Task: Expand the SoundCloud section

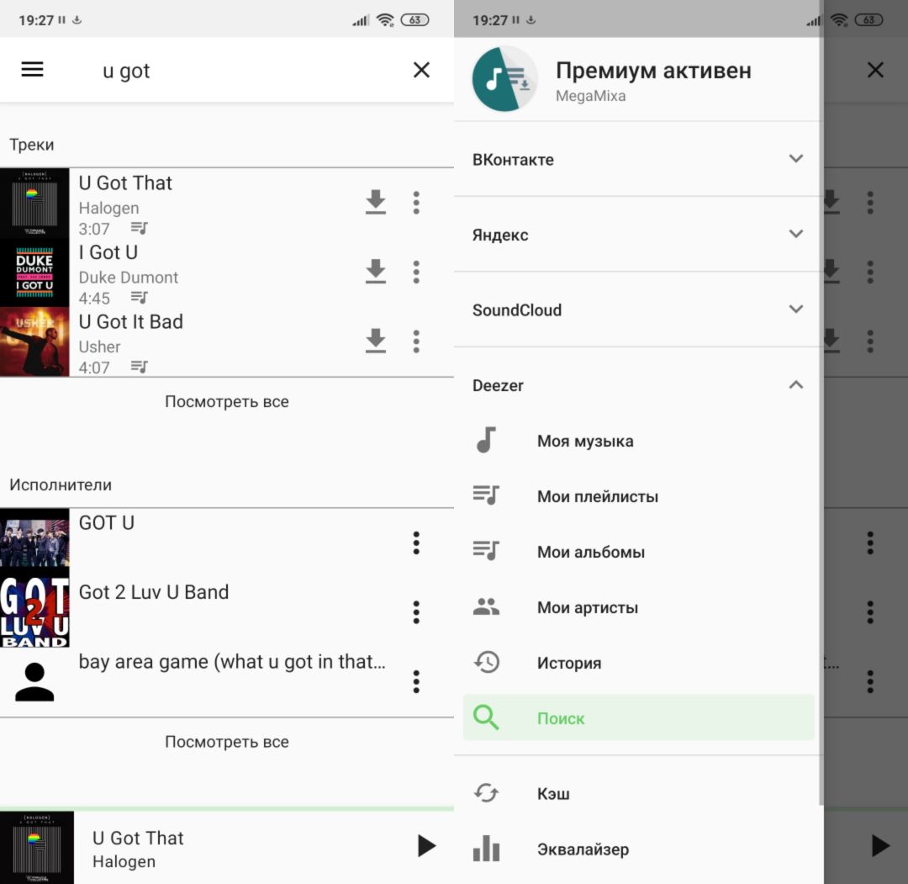Action: 637,310
